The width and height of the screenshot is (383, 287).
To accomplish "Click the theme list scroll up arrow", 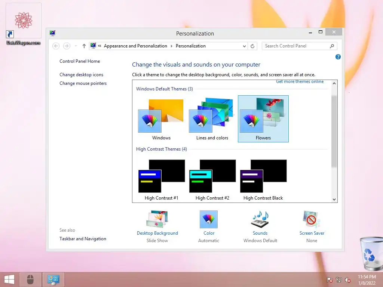I will (x=334, y=83).
